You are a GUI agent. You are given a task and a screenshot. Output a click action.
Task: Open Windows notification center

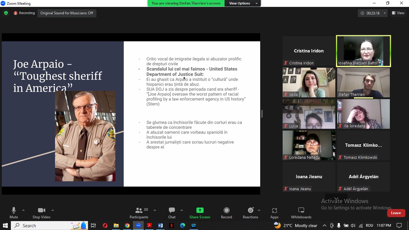point(399,226)
